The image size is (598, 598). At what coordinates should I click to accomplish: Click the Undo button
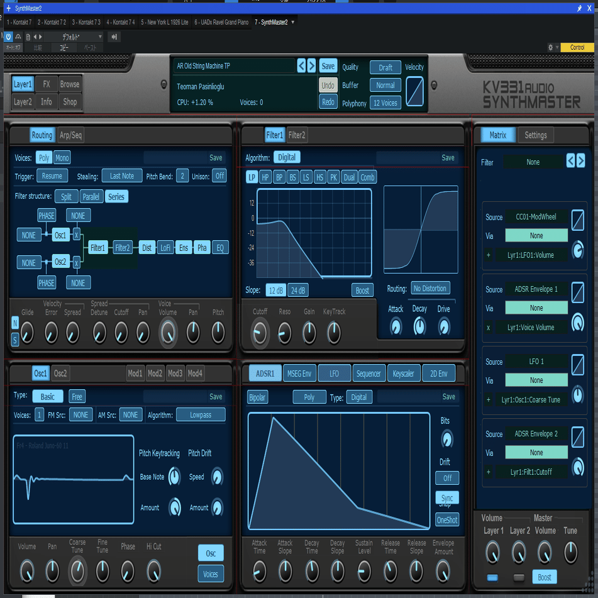328,86
